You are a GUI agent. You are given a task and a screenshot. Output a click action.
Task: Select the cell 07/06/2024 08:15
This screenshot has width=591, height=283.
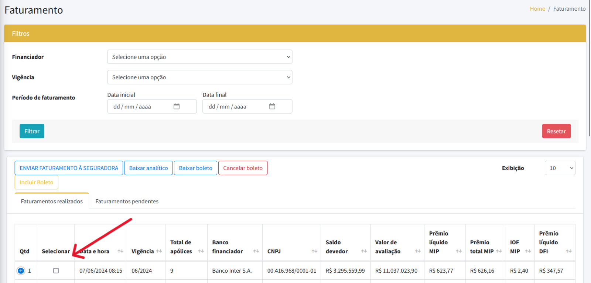pos(101,270)
